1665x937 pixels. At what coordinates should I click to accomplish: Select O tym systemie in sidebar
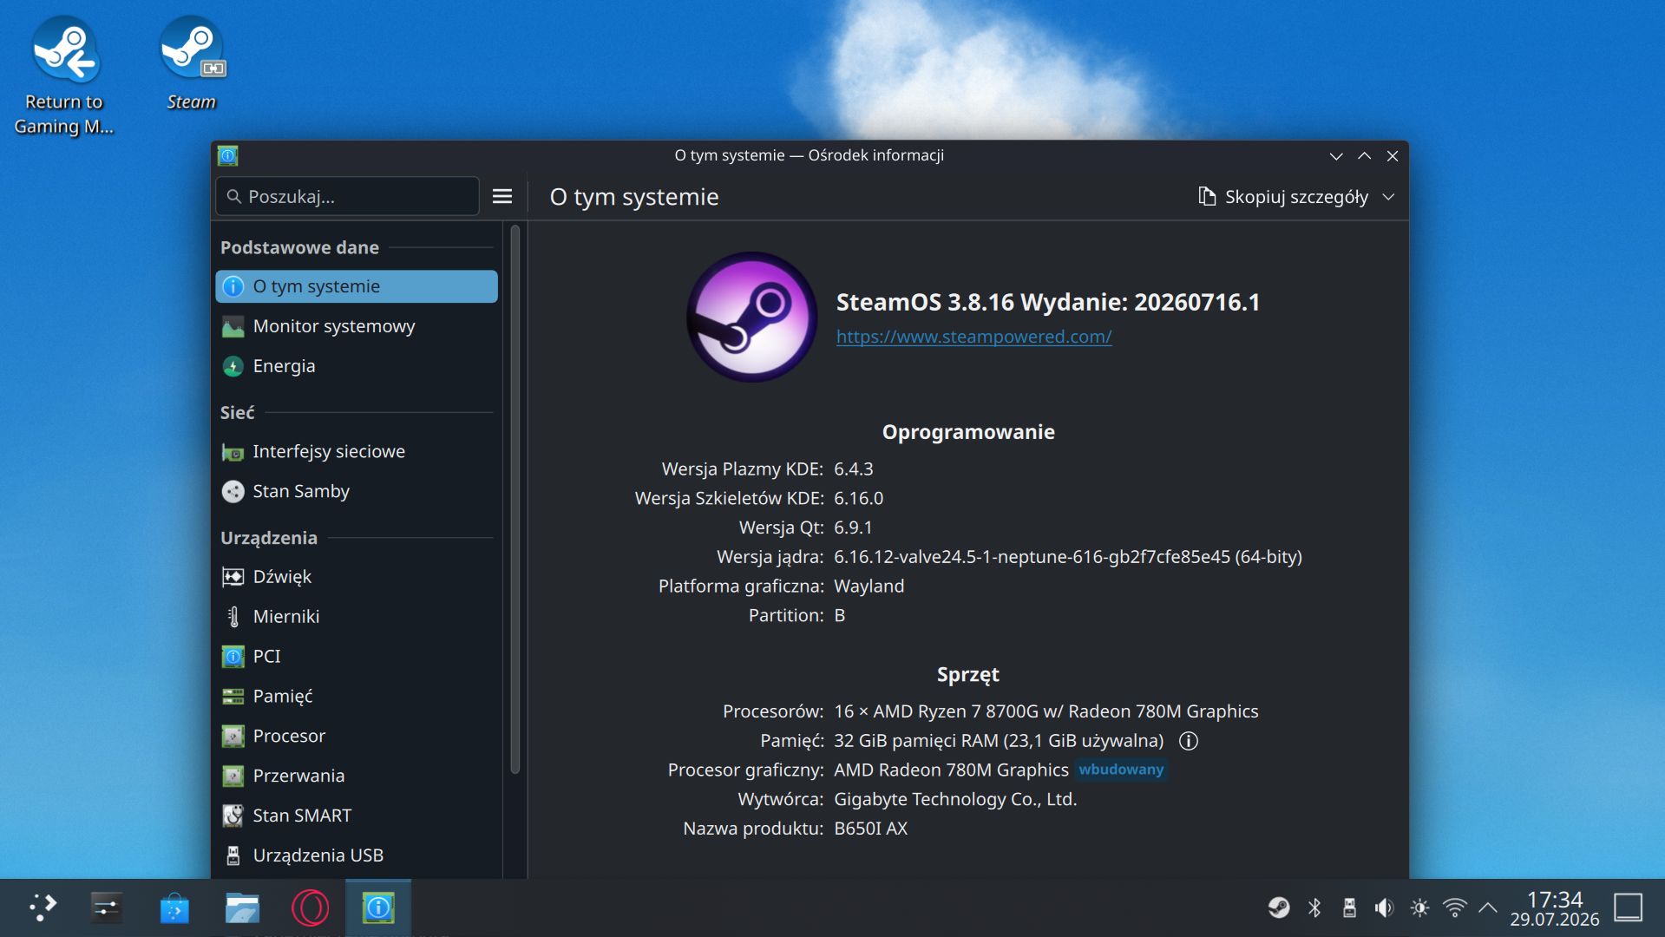356,286
